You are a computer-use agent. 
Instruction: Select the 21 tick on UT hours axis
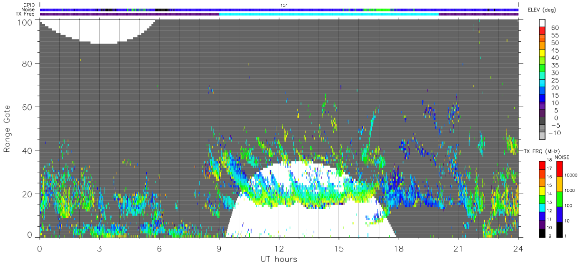pyautogui.click(x=458, y=249)
